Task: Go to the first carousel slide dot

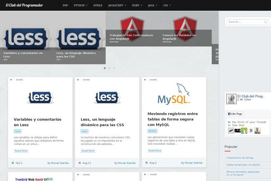Action: (105, 68)
